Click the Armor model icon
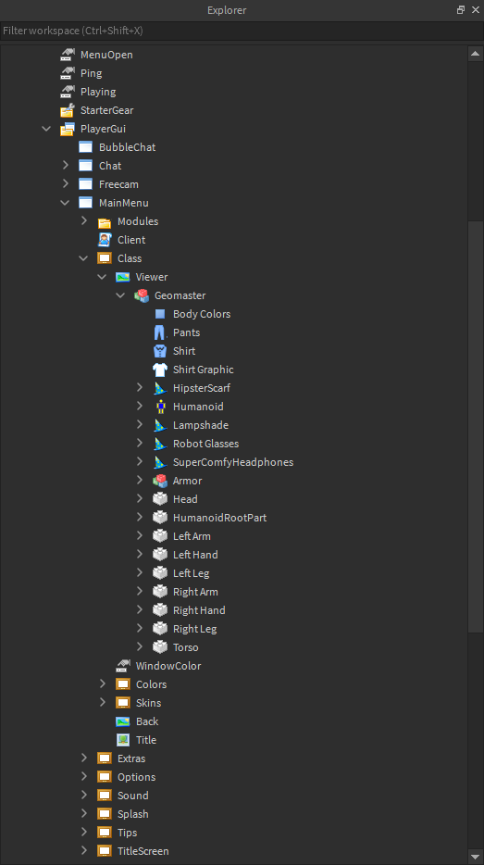Viewport: 484px width, 865px height. click(x=160, y=481)
